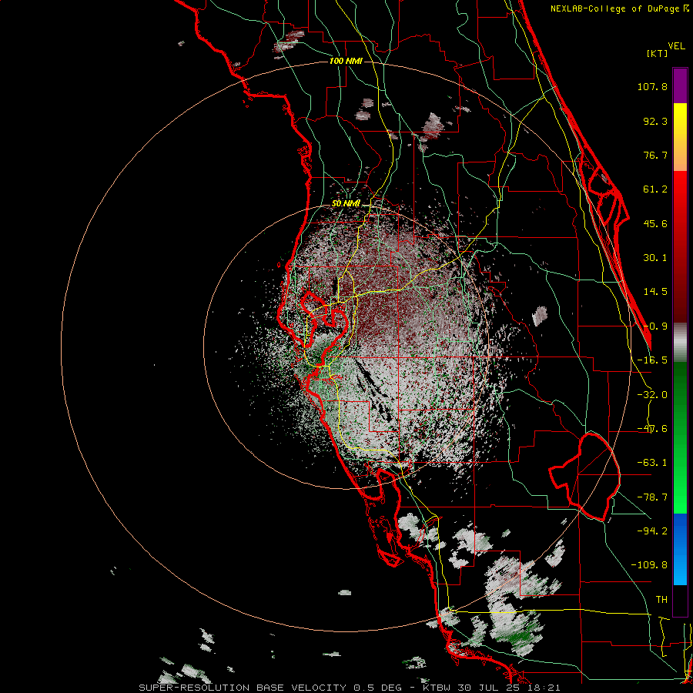Select the -0.9 velocity scale value

[x=655, y=326]
